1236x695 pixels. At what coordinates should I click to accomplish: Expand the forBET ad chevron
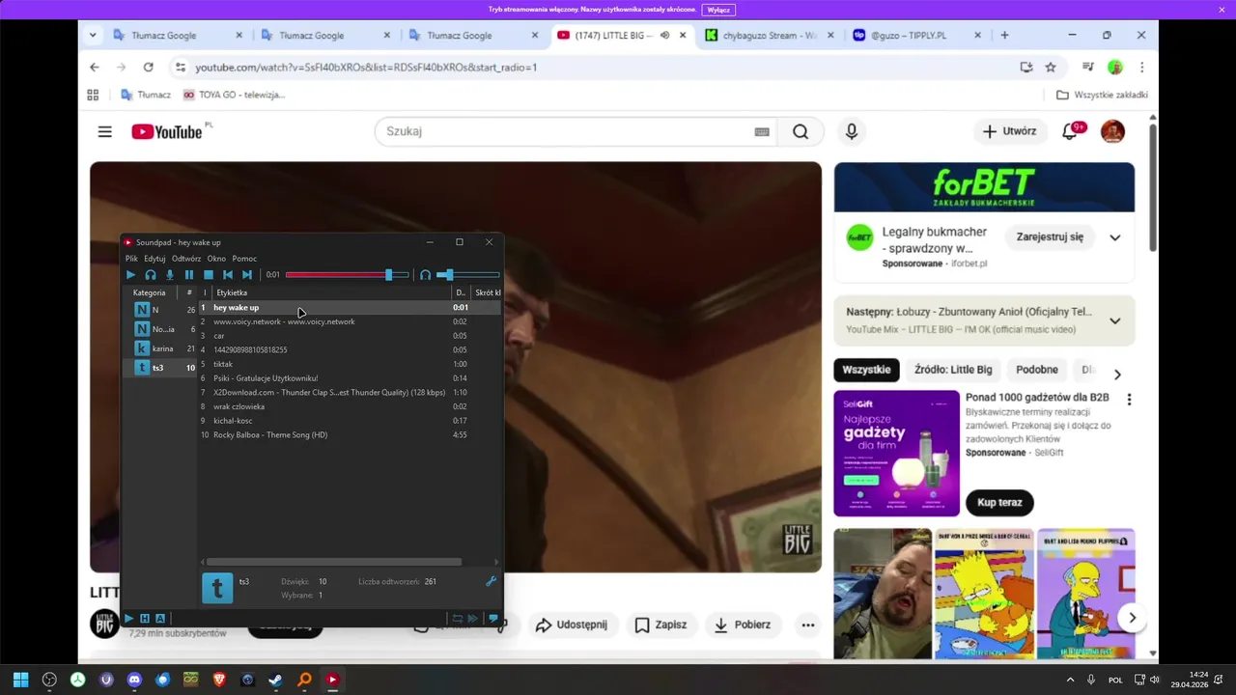pyautogui.click(x=1115, y=237)
